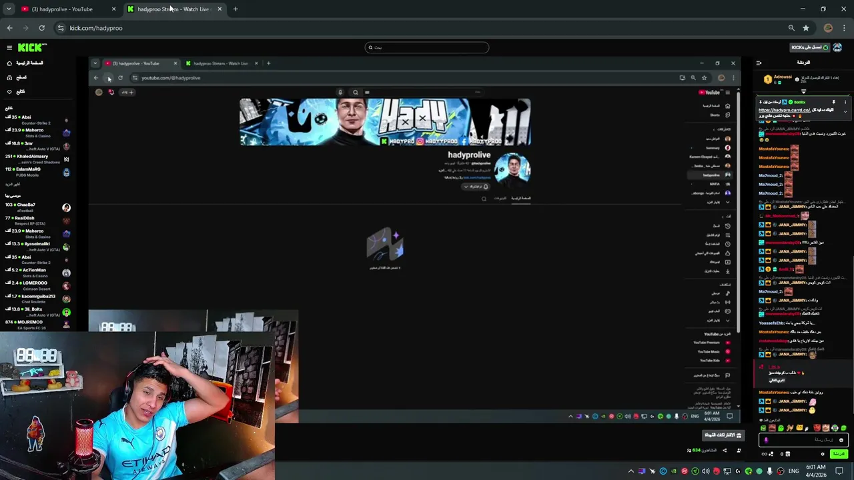Screen dimensions: 854x480
Task: Open Chaa8a7 eFootball recommended channel
Action: point(37,207)
